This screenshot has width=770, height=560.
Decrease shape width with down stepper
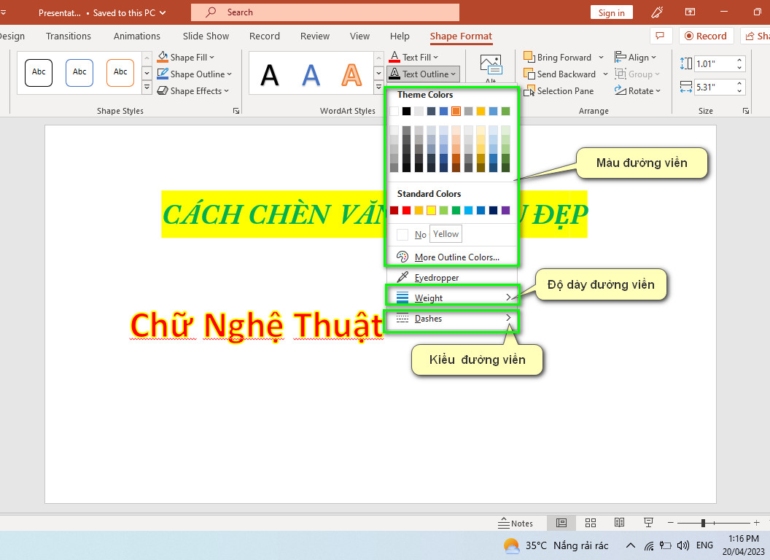739,91
